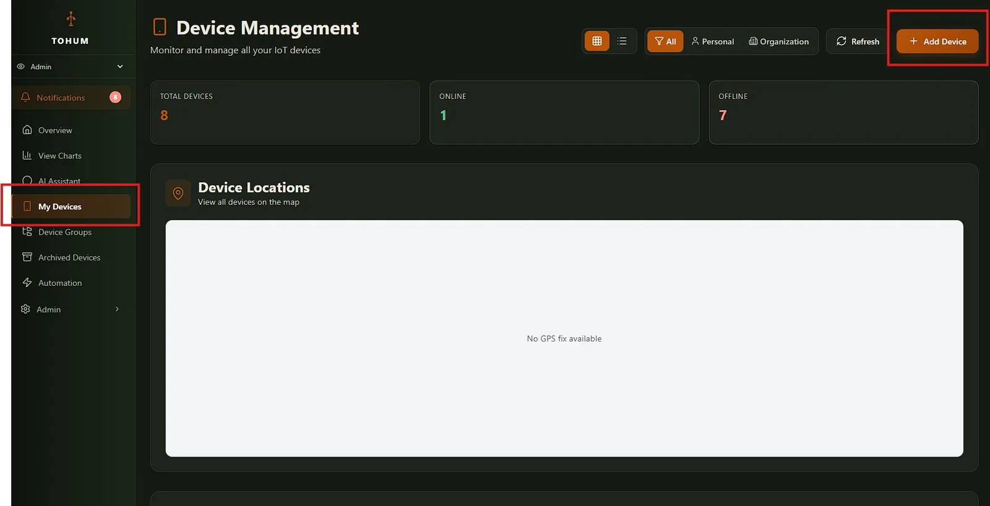Open View Charts bar-chart icon

[x=27, y=155]
